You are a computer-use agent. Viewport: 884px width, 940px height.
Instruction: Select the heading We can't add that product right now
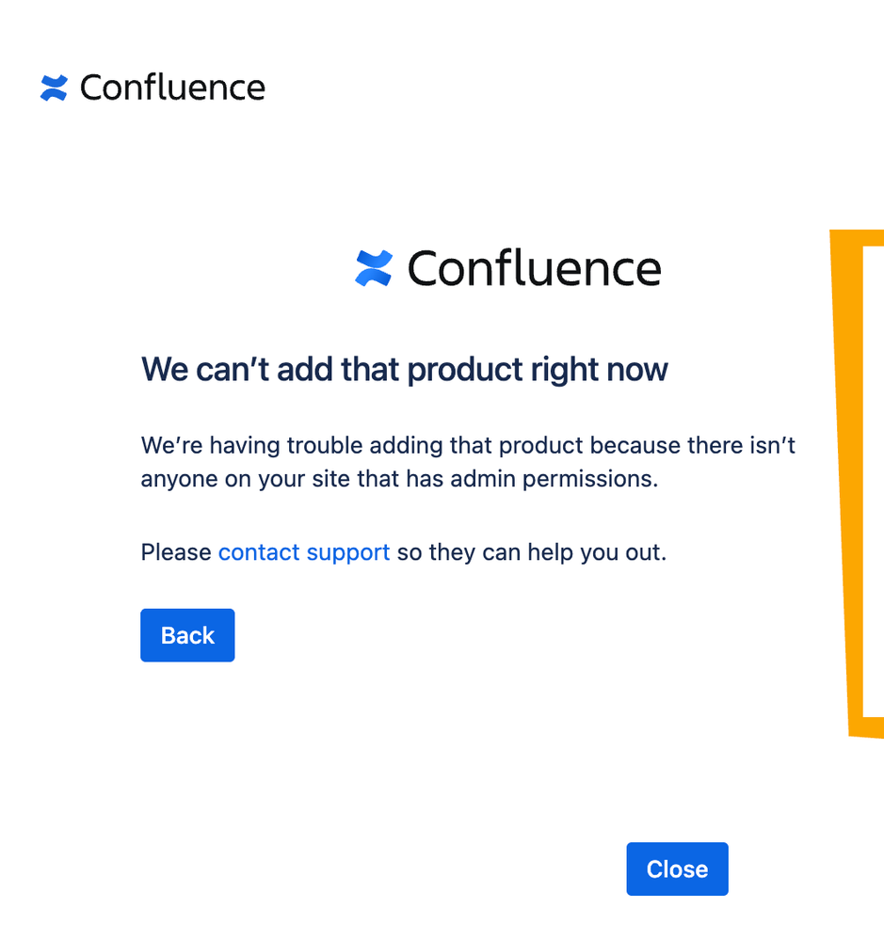pos(404,369)
